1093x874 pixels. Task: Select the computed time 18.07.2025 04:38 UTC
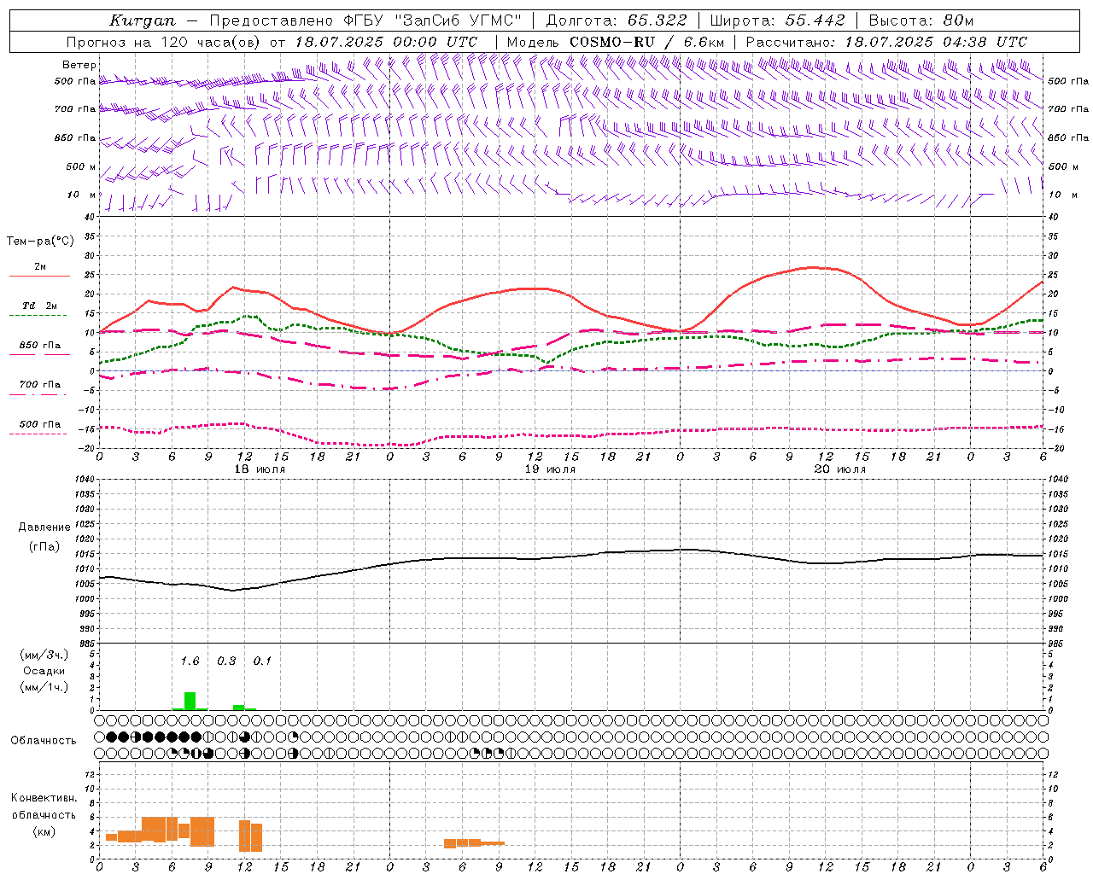(936, 42)
